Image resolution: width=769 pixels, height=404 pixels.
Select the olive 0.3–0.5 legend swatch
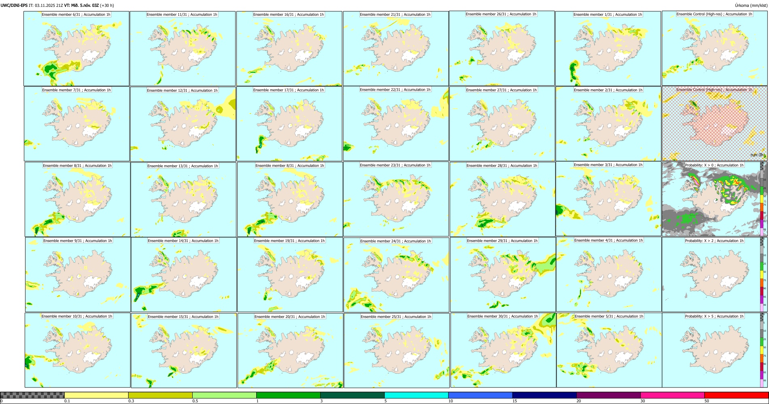pos(160,395)
